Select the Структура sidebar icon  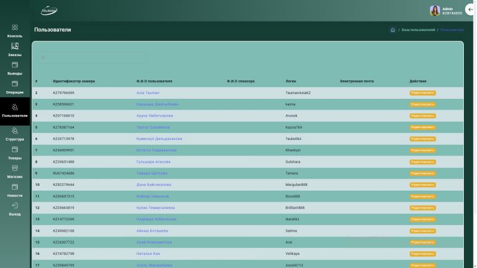coord(15,130)
